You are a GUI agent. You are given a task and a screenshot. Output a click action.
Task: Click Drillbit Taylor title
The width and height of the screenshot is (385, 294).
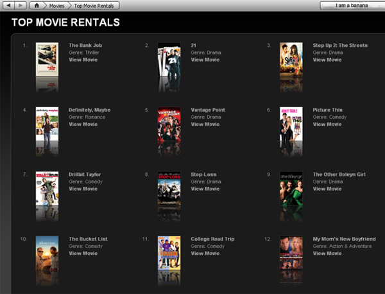85,175
